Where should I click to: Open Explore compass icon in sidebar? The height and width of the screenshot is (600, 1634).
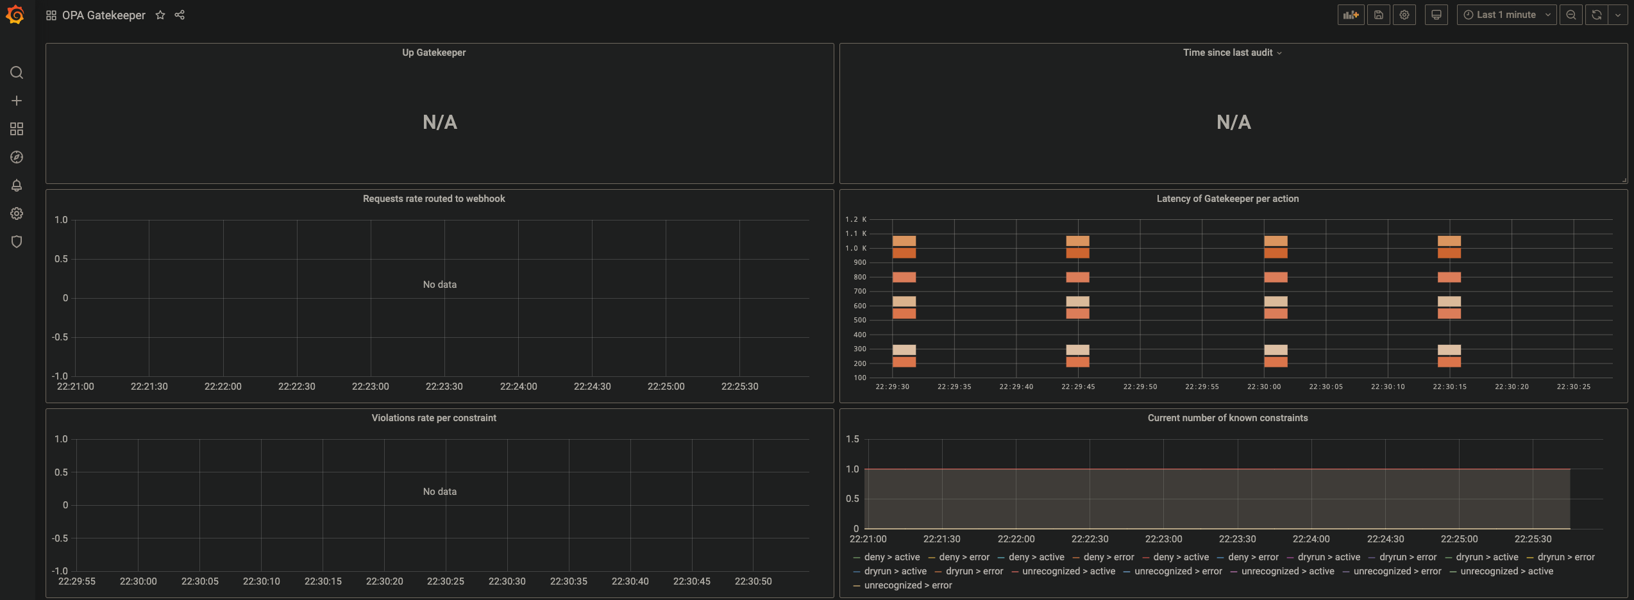click(17, 157)
